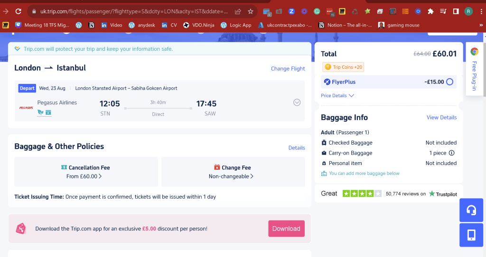Open the Miro extension icon in toolbar
The image size is (486, 257).
342,11
